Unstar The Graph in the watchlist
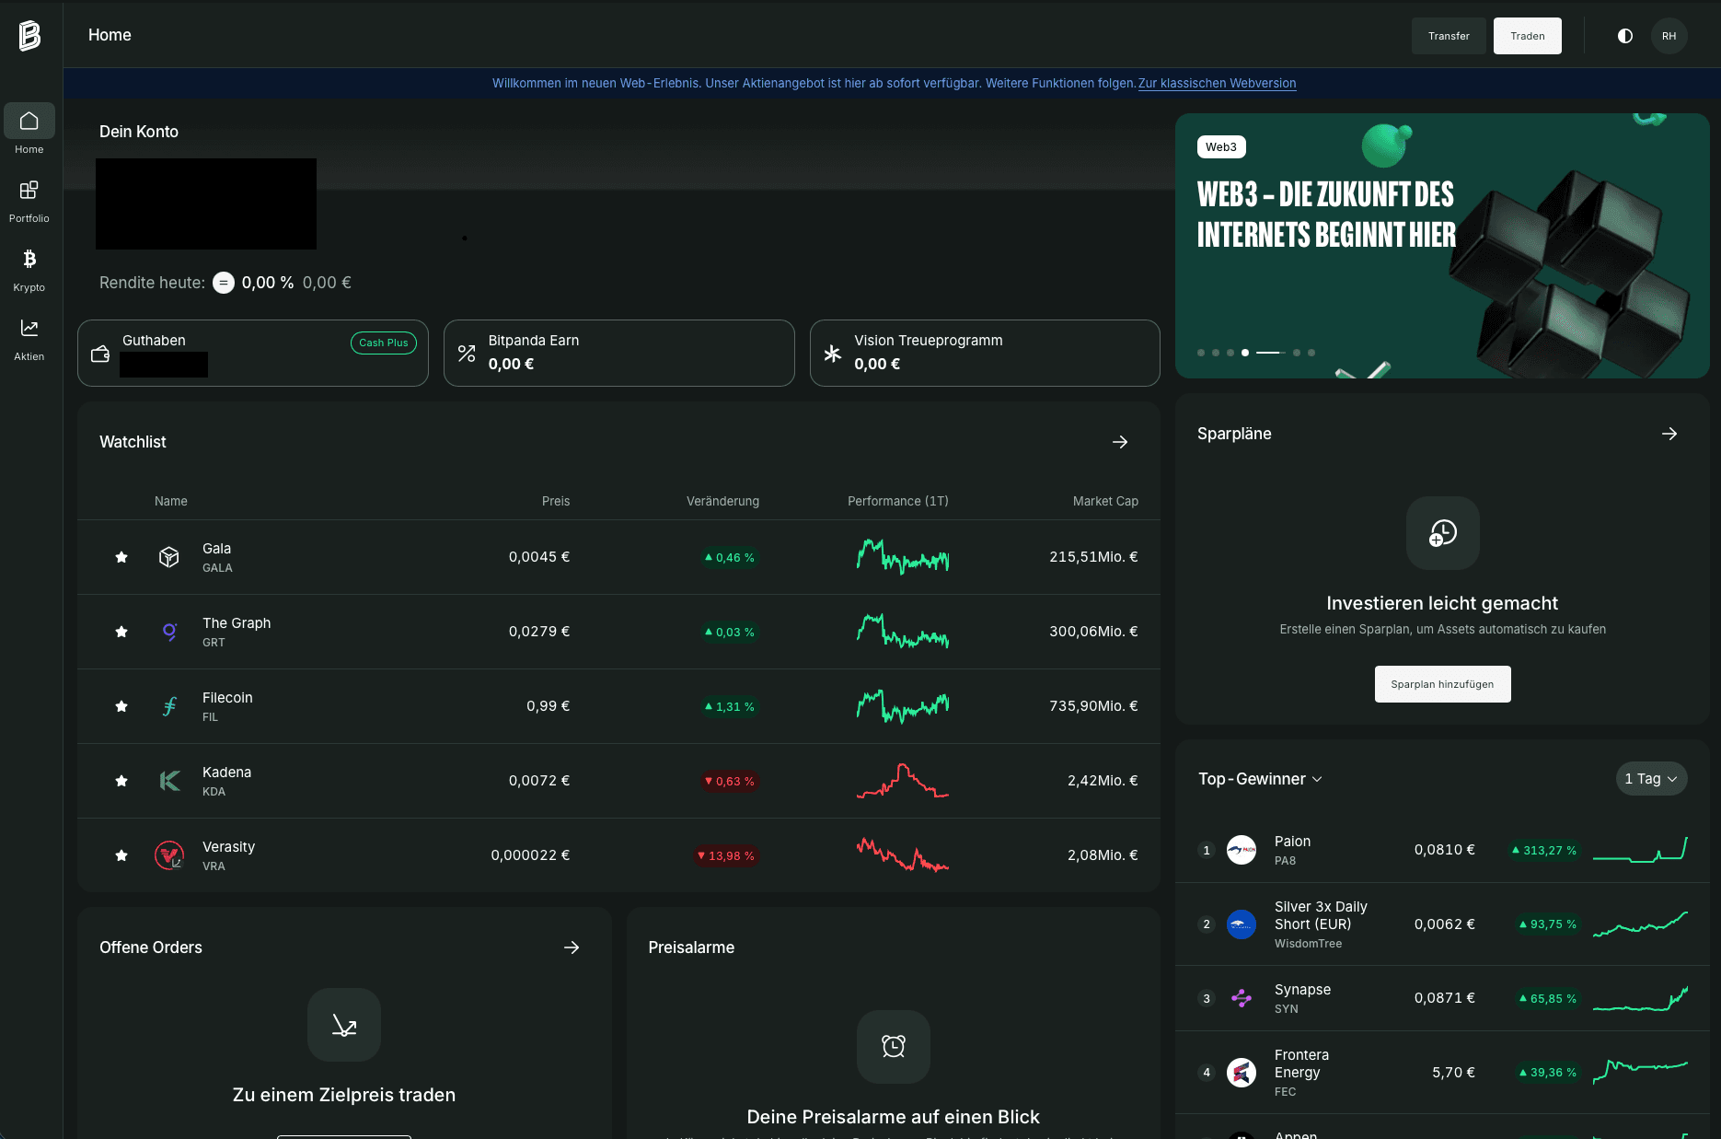This screenshot has height=1139, width=1721. [121, 632]
